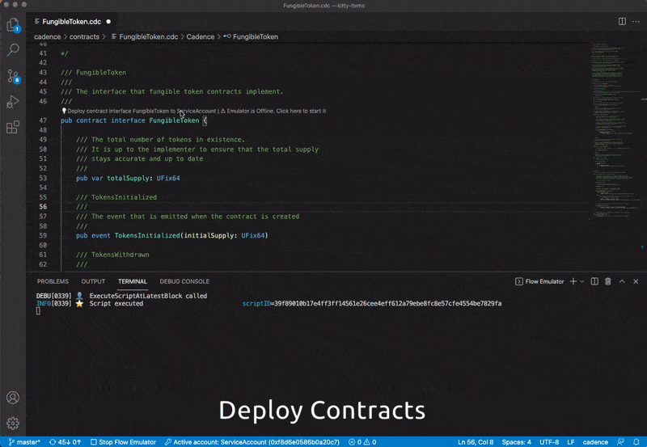
Task: Click the feedback icon in status bar
Action: pos(620,441)
